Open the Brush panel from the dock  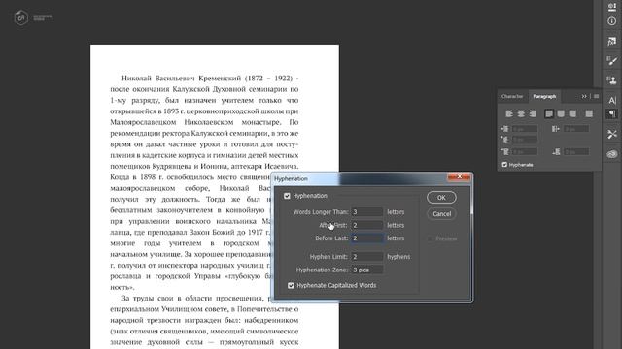[612, 60]
